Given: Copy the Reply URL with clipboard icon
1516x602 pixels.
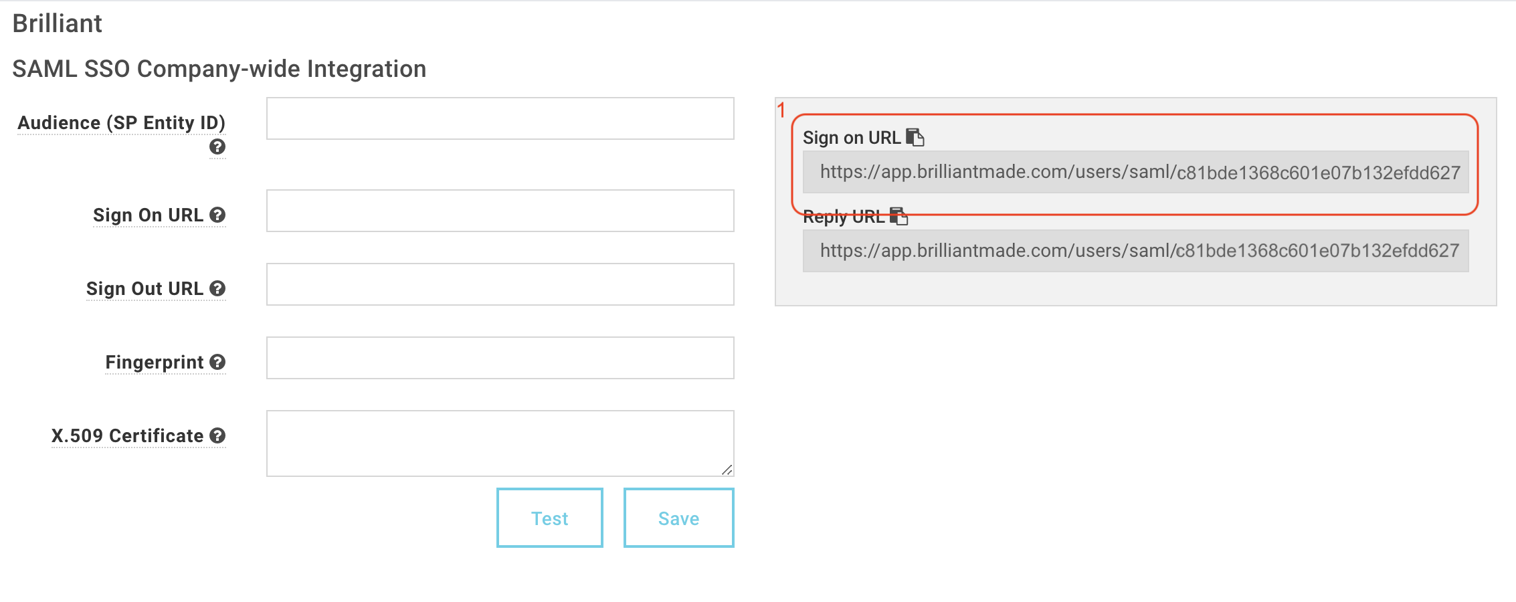Looking at the screenshot, I should [x=898, y=216].
